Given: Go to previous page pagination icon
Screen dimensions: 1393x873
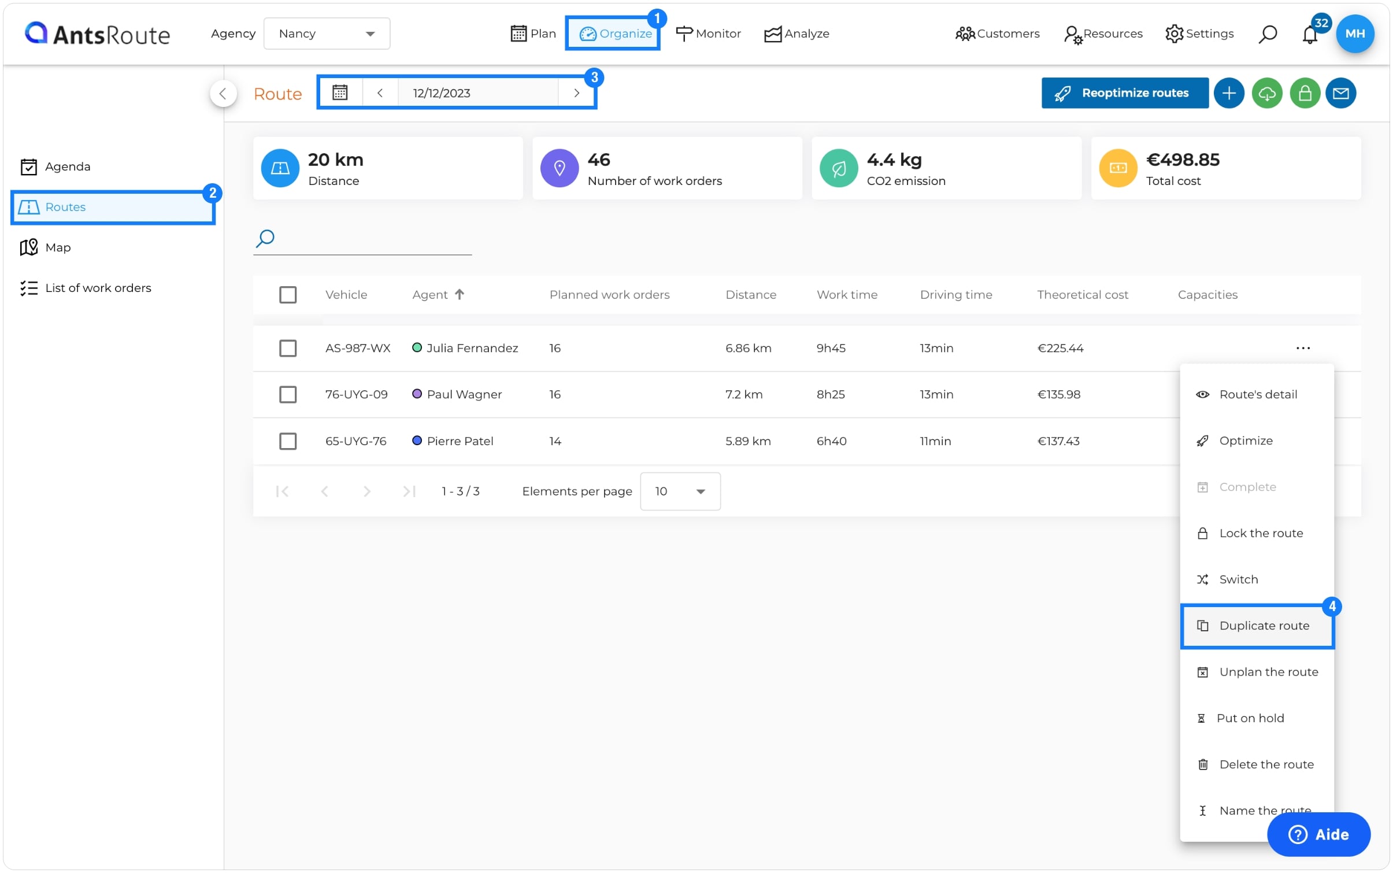Looking at the screenshot, I should pyautogui.click(x=325, y=491).
